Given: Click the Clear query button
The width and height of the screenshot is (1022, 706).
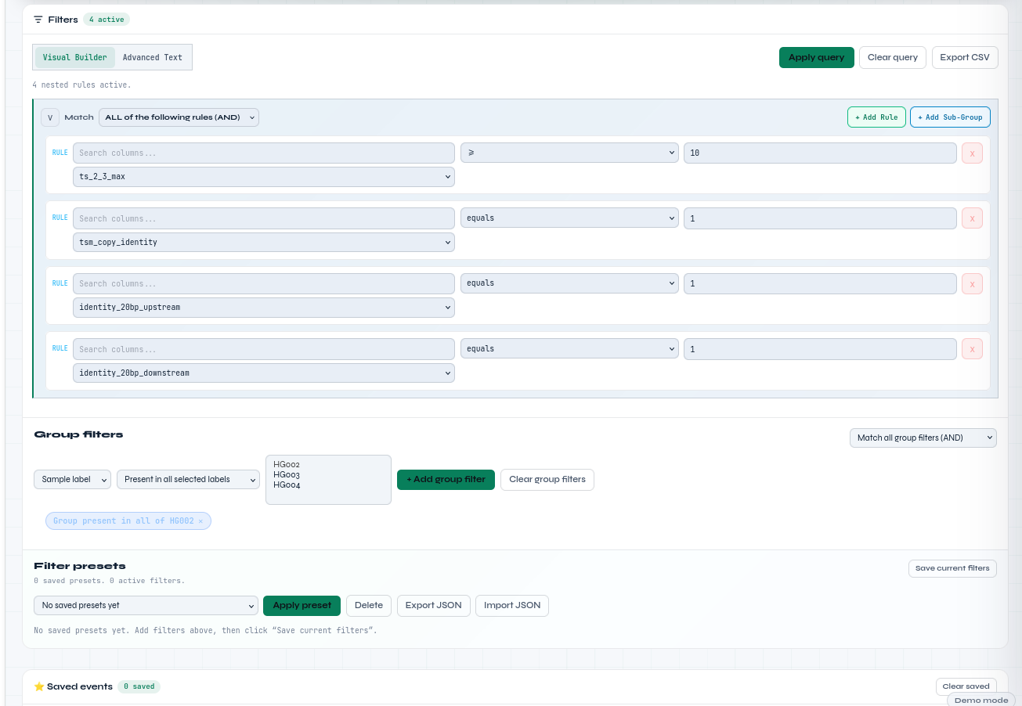Looking at the screenshot, I should tap(893, 57).
